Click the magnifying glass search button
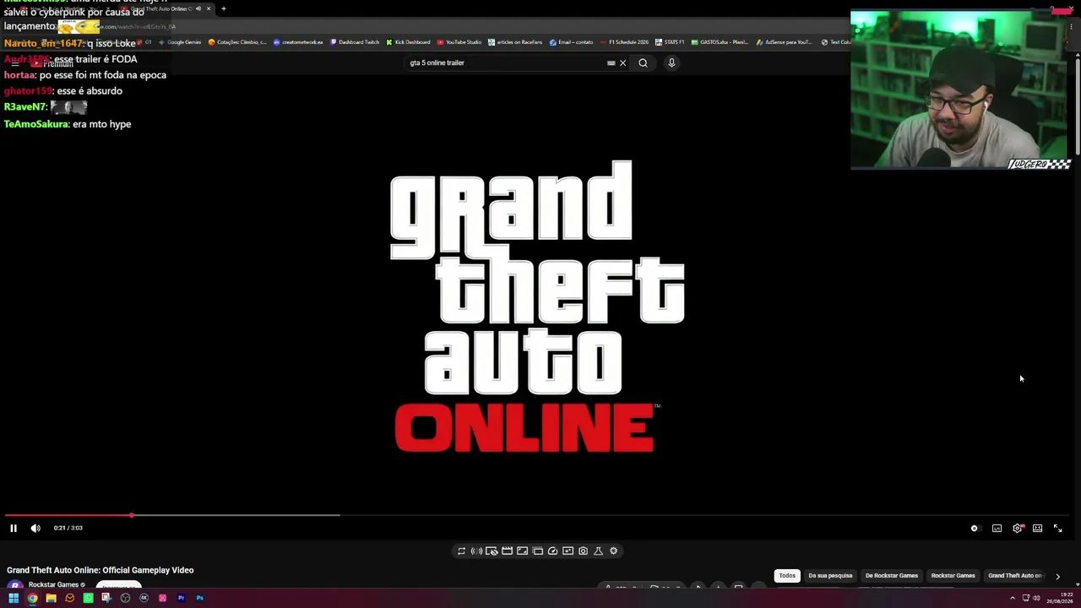This screenshot has height=608, width=1081. 643,62
